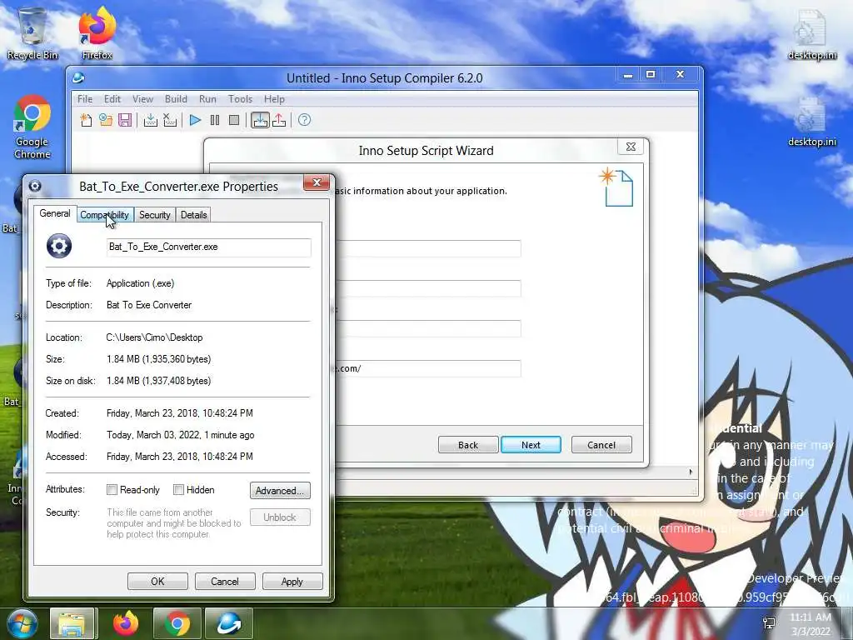Select the Google Chrome desktop shortcut
The image size is (853, 640).
32,127
